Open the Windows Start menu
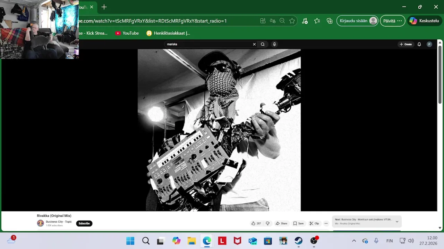444x249 pixels. click(x=130, y=241)
